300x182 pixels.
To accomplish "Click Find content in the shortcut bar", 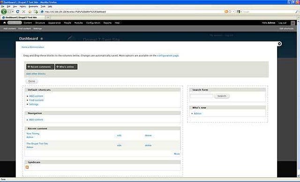I will pos(24,29).
